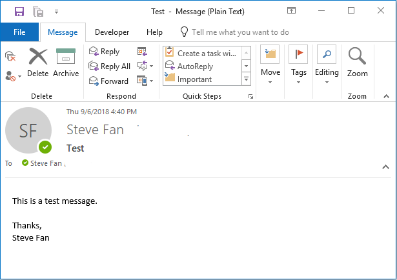Open the Move dropdown arrow
This screenshot has width=397, height=280.
[270, 82]
